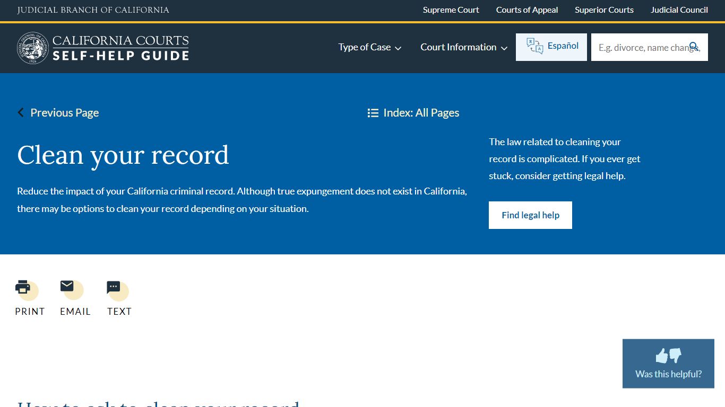The height and width of the screenshot is (407, 725).
Task: Expand the Type of Case menu
Action: point(370,47)
